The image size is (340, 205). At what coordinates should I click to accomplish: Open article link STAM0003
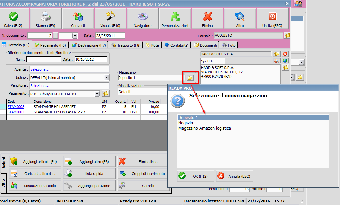pyautogui.click(x=16, y=107)
